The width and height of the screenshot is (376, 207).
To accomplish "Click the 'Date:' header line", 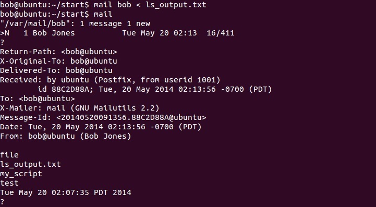I will coord(101,127).
